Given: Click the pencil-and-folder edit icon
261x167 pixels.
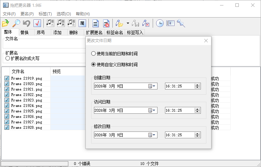Looking at the screenshot, I should pyautogui.click(x=119, y=23).
